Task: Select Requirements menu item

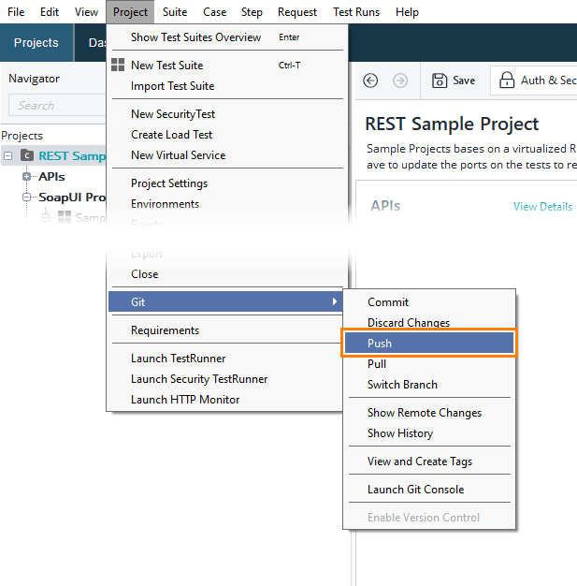Action: [x=226, y=330]
